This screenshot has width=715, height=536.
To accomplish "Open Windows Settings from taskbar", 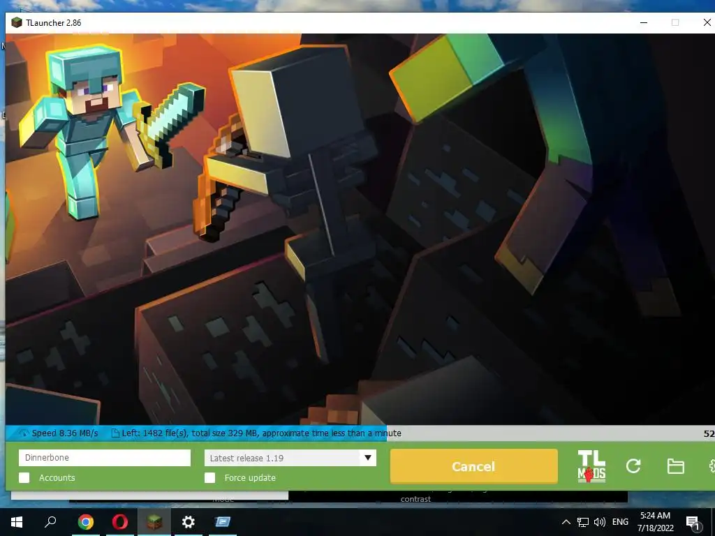I will pyautogui.click(x=189, y=522).
